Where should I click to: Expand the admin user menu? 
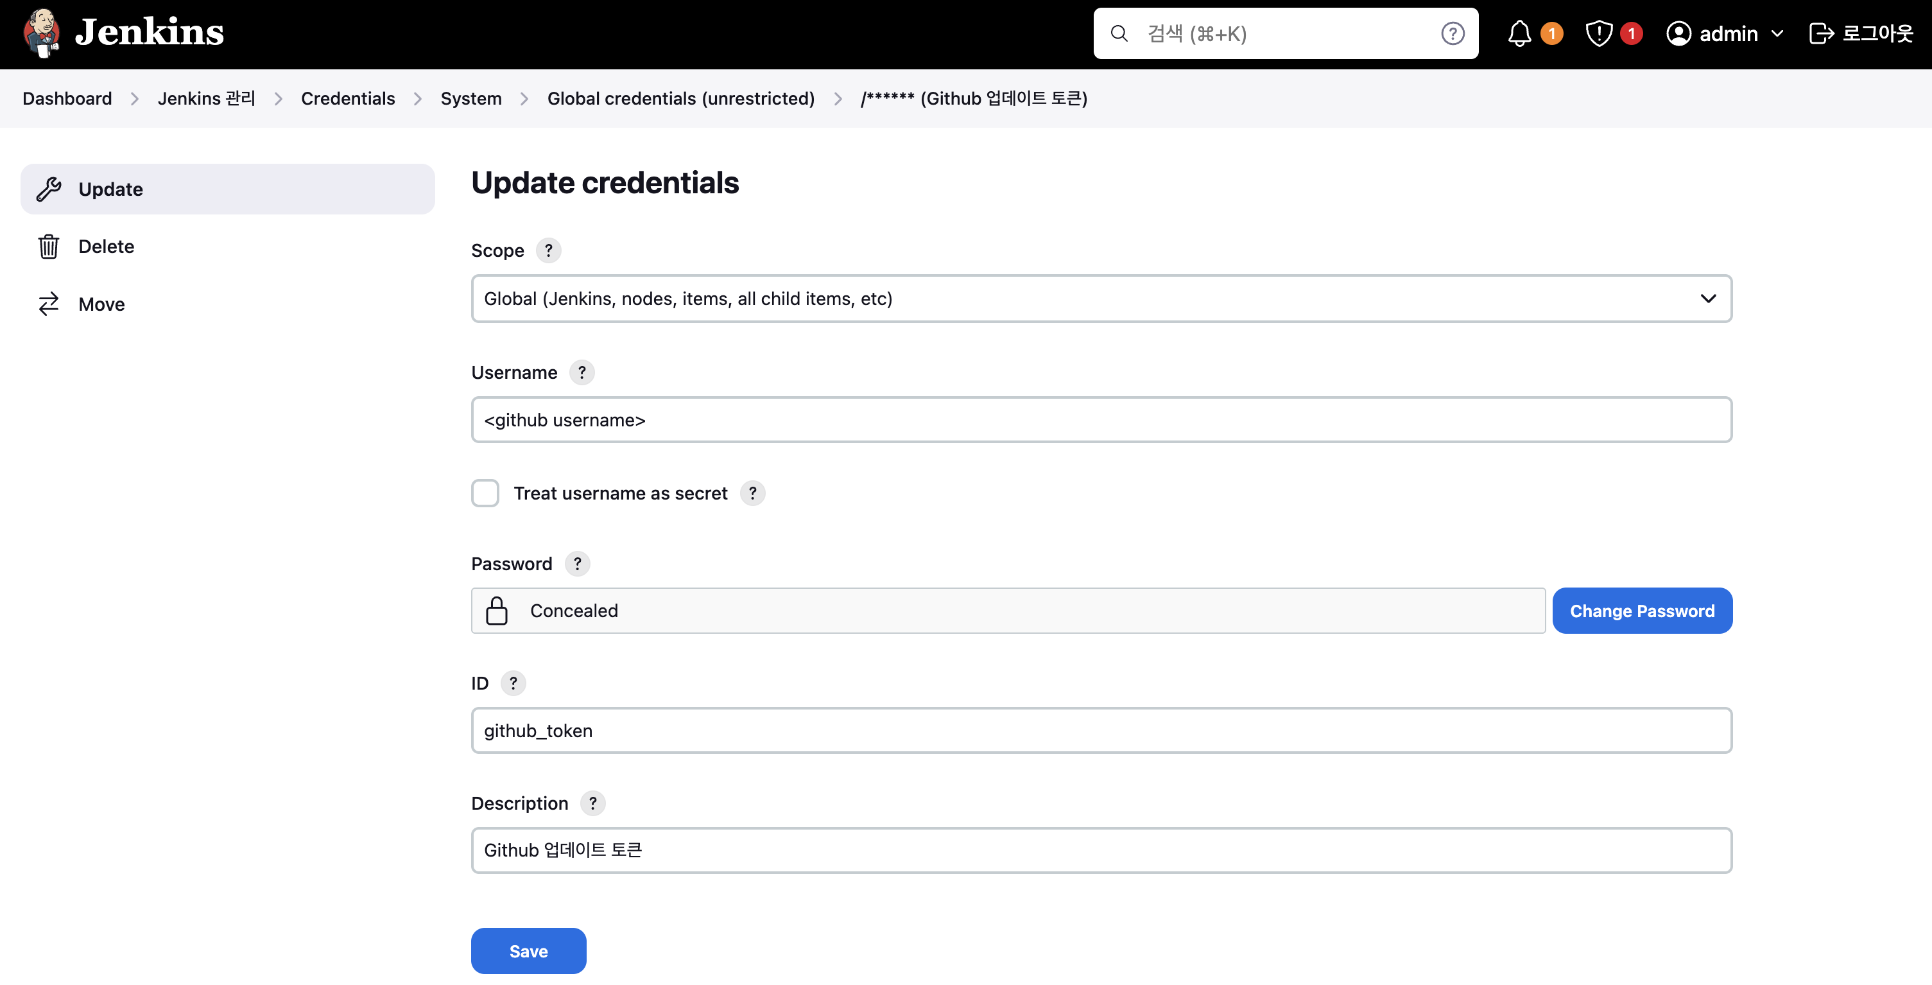coord(1724,34)
